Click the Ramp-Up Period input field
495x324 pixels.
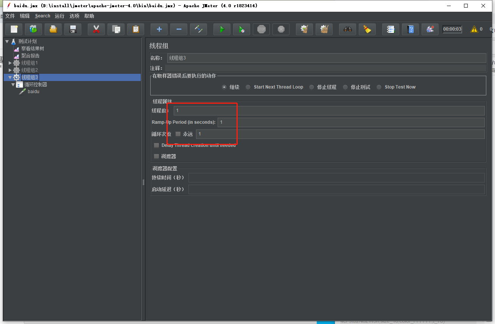point(351,122)
